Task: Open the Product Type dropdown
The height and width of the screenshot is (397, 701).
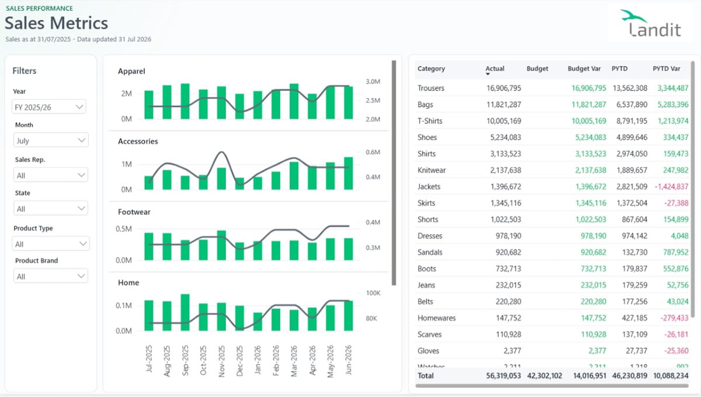Action: [x=51, y=243]
